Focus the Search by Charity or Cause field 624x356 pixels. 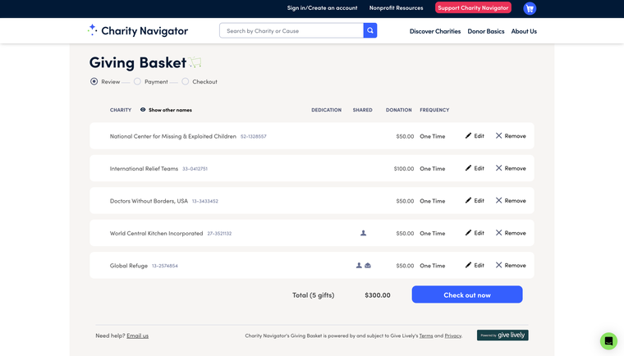point(291,30)
